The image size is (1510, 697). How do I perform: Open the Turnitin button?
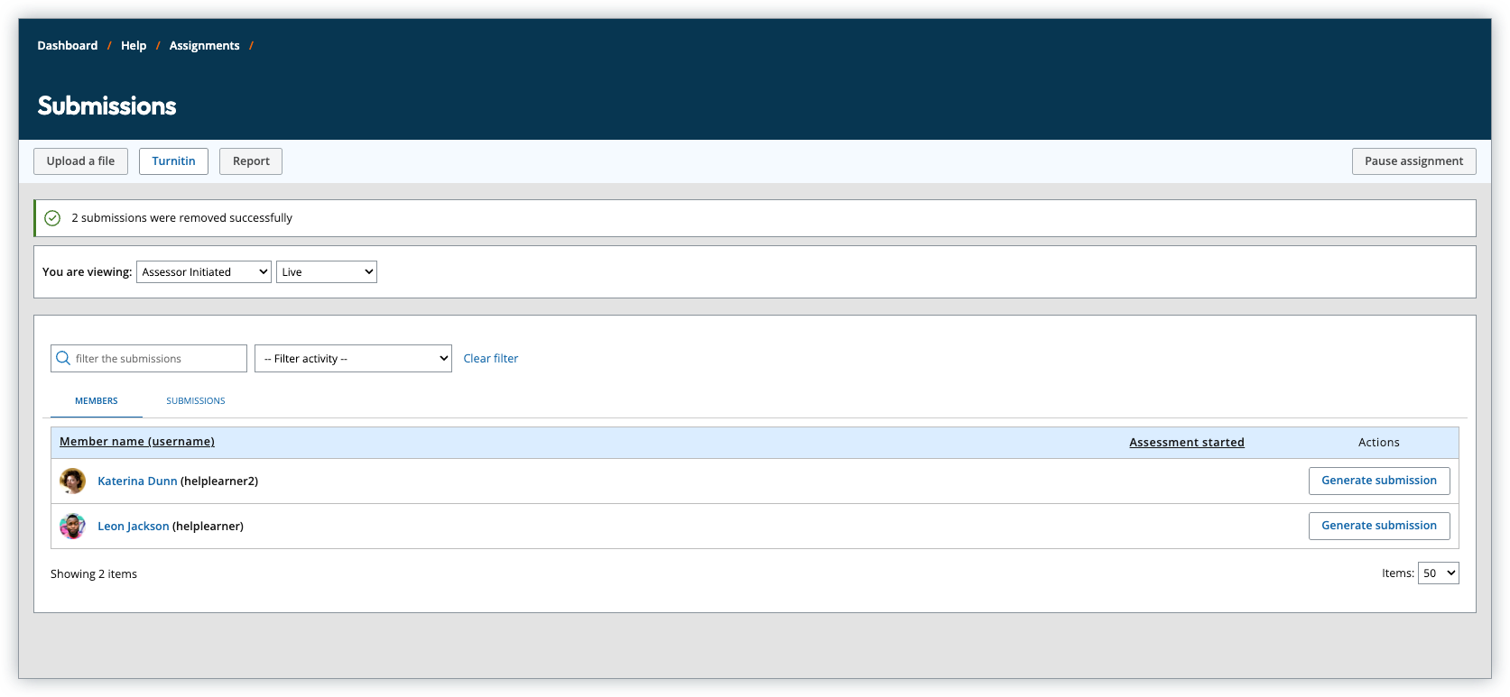tap(174, 161)
